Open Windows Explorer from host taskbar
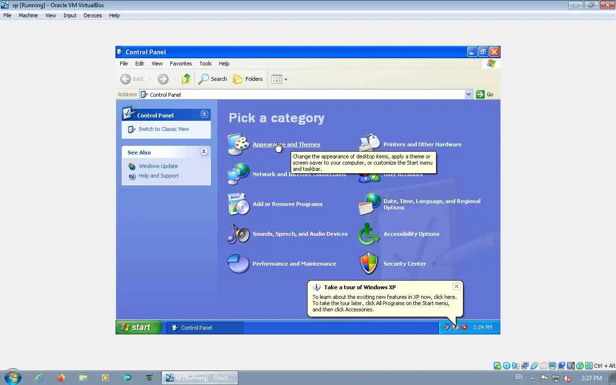 (83, 378)
